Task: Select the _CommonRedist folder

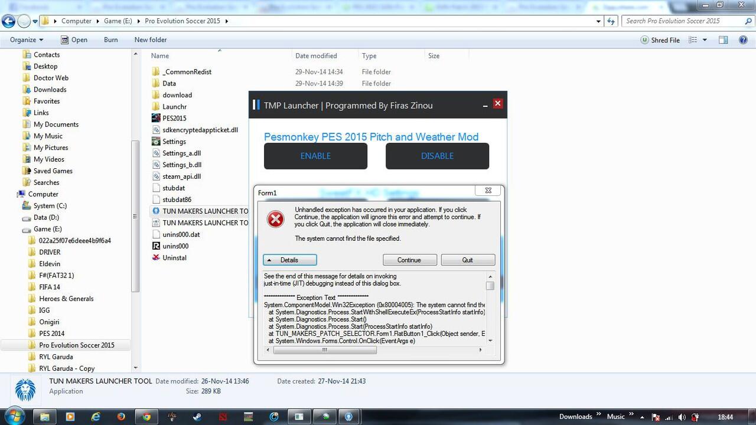Action: [182, 72]
